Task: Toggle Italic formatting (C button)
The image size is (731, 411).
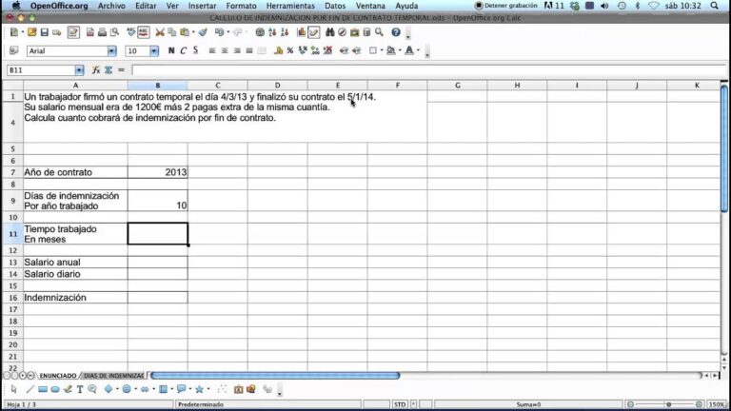Action: tap(183, 50)
